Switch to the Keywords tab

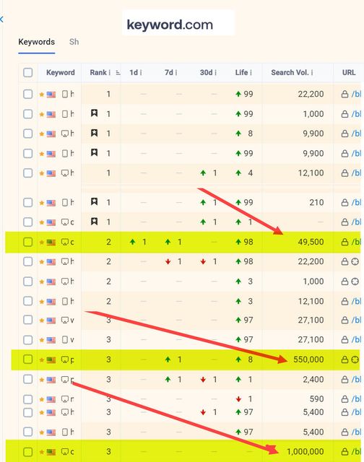(x=37, y=42)
